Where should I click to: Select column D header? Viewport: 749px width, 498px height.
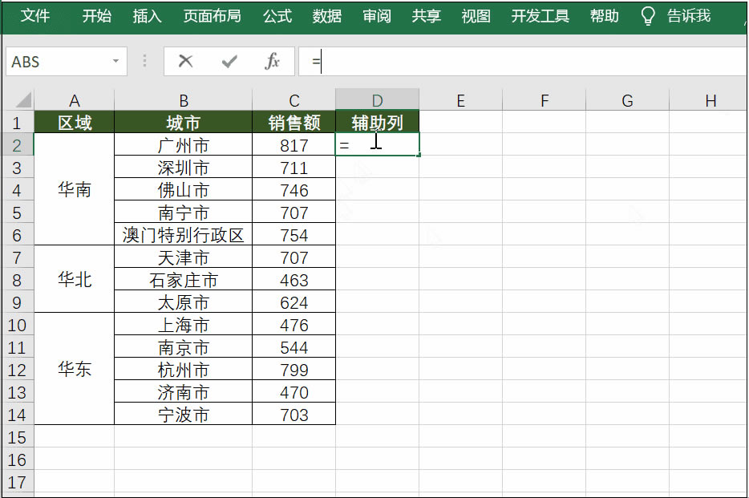coord(377,99)
